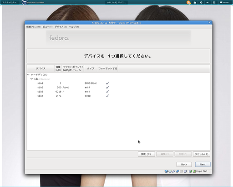Image resolution: width=233 pixels, height=187 pixels.
Task: Click the green keyboard capture arrow icon
Action: pos(194,171)
